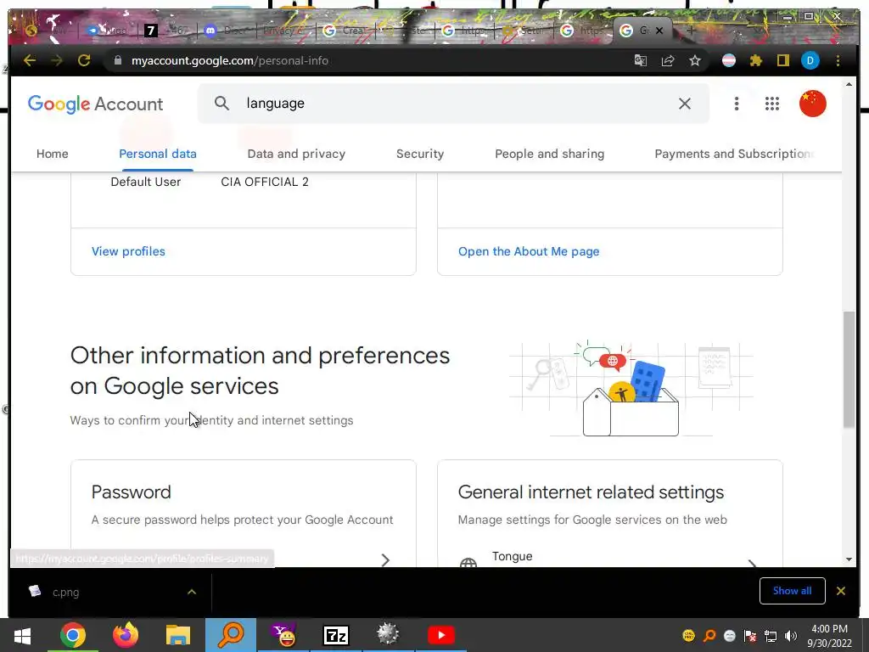This screenshot has height=652, width=869.
Task: Clear the language search text
Action: pos(685,103)
